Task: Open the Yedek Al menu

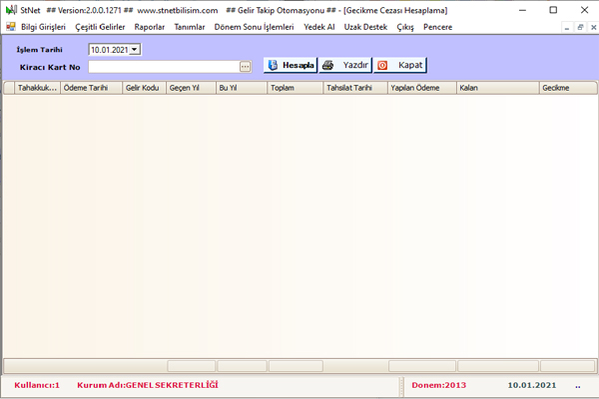Action: click(320, 27)
